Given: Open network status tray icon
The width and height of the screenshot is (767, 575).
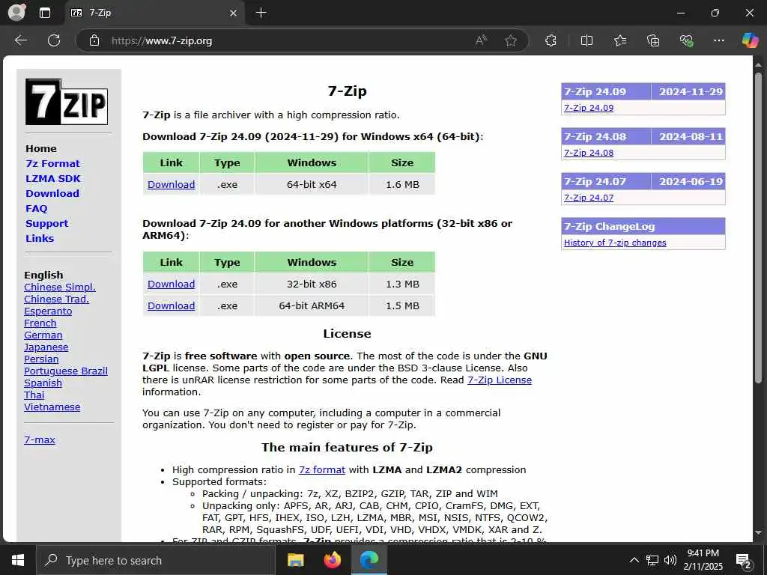Looking at the screenshot, I should 652,560.
